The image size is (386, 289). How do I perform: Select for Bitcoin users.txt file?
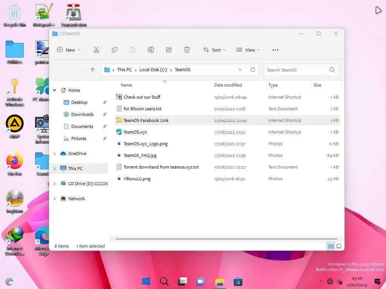pos(227,109)
